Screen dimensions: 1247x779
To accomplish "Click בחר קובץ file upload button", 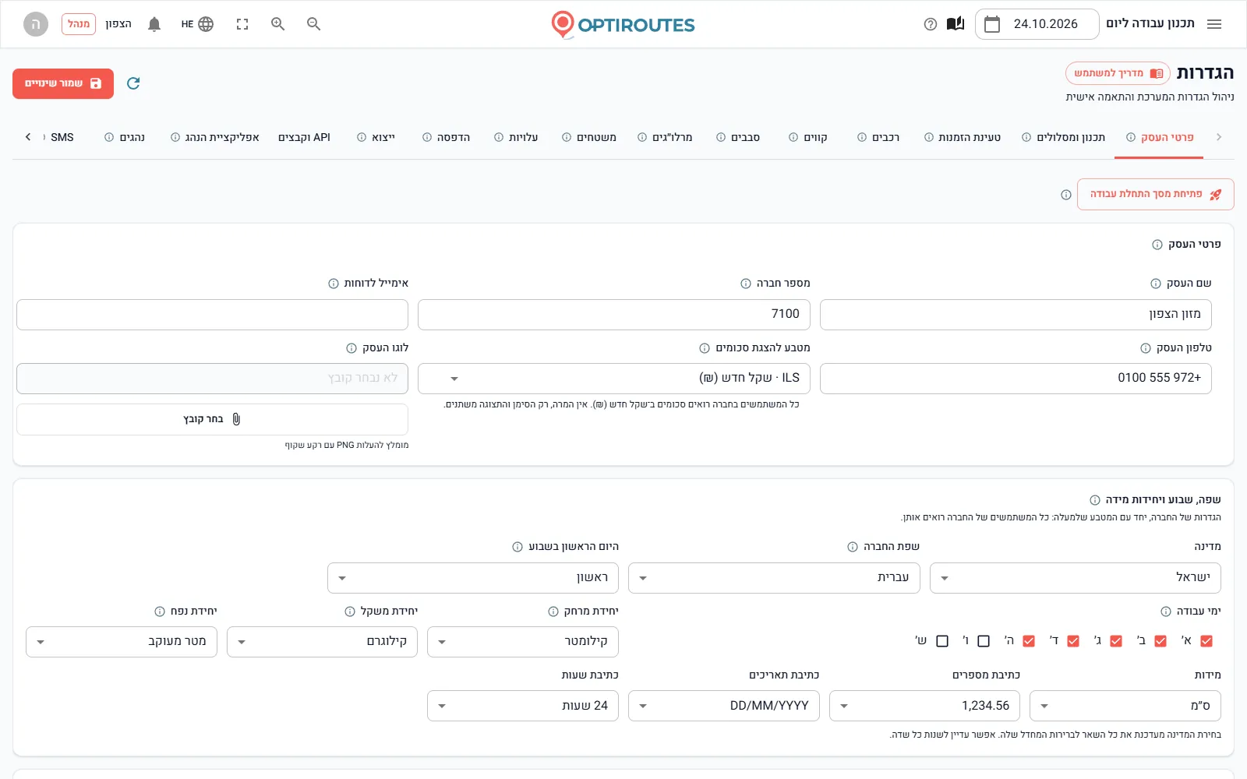I will coord(212,419).
